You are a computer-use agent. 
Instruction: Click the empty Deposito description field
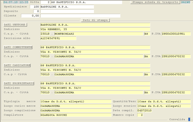[67, 11]
